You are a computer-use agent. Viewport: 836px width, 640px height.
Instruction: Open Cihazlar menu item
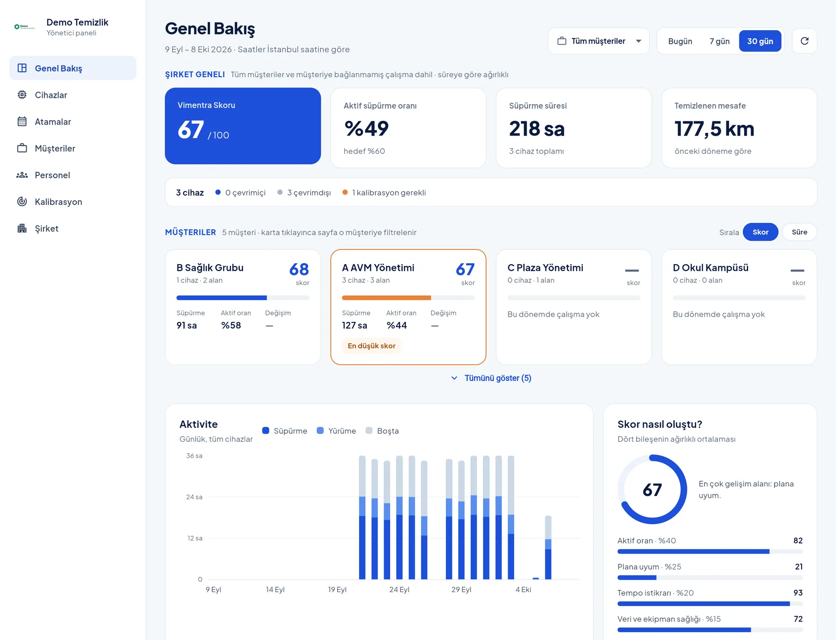pyautogui.click(x=73, y=95)
